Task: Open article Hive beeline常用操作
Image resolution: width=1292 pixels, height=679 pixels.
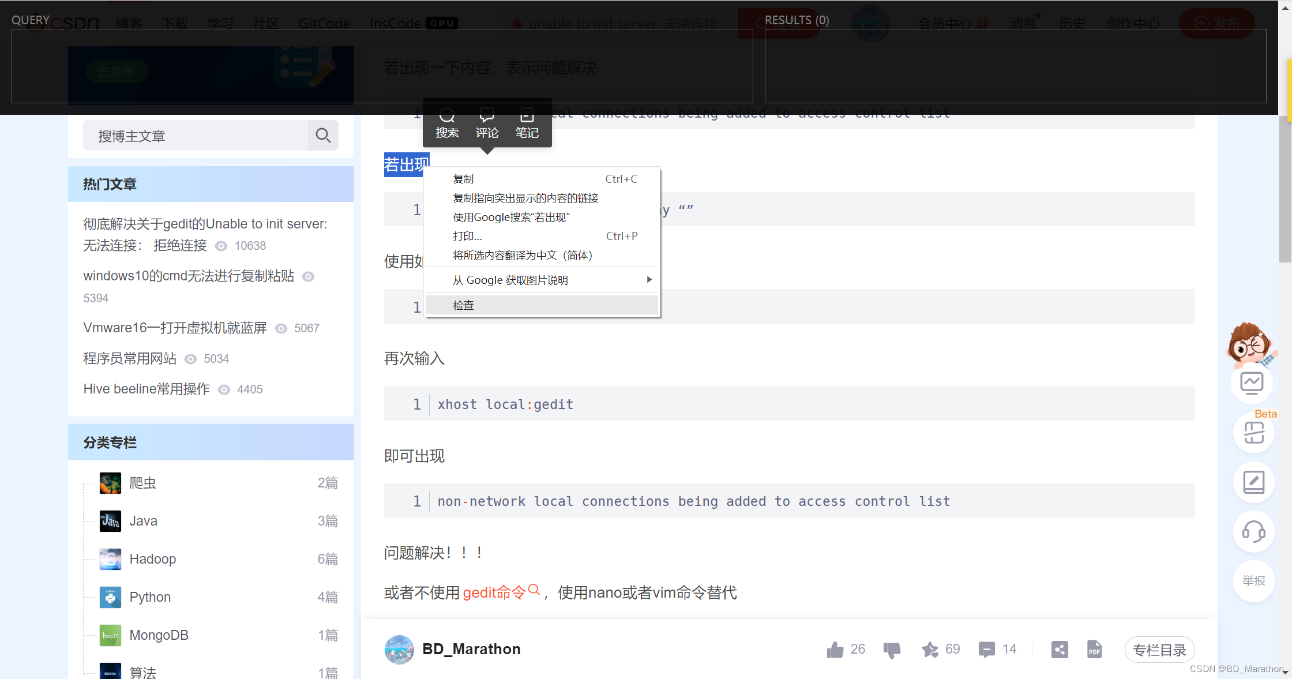Action: click(x=147, y=389)
